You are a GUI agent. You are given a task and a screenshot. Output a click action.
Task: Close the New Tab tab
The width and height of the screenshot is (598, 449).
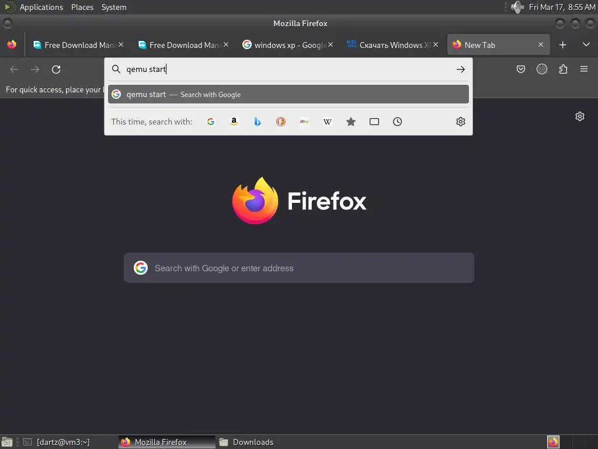pos(541,44)
